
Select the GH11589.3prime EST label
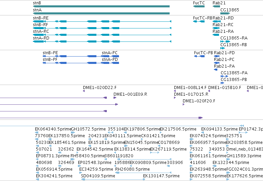point(244,156)
